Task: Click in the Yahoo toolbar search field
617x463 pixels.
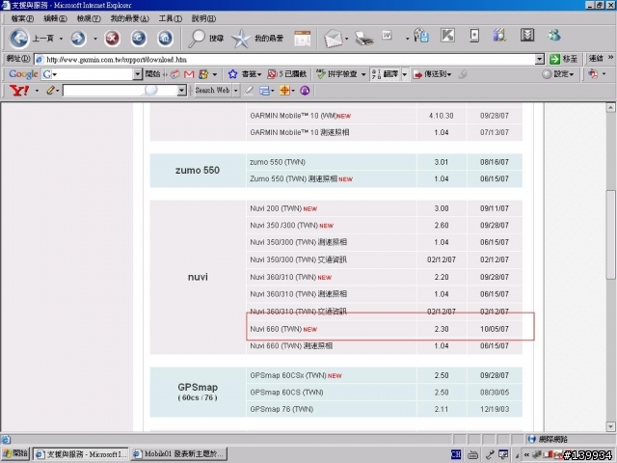Action: point(120,91)
